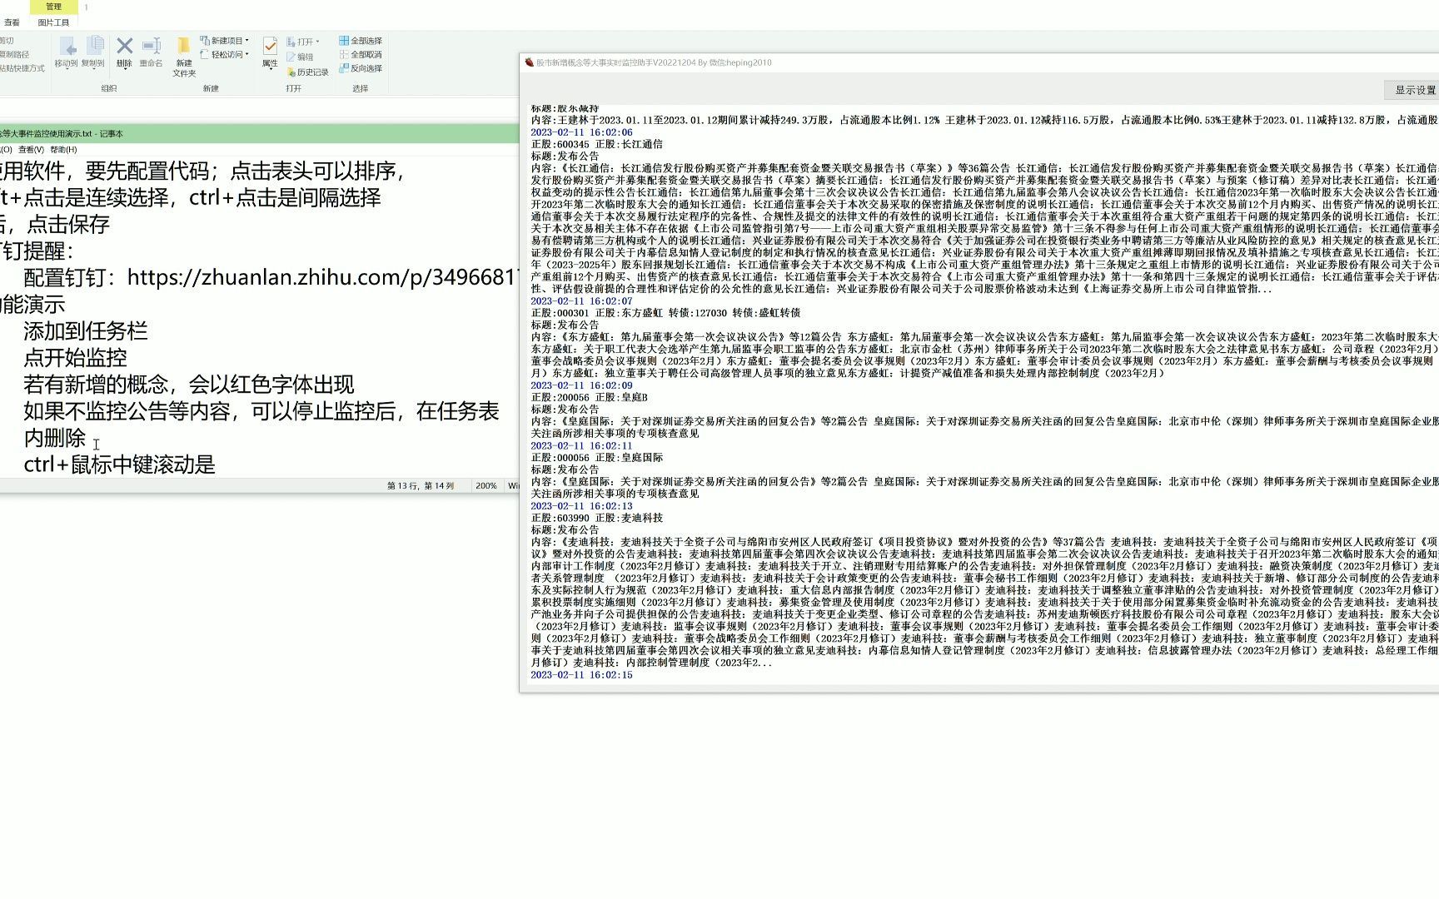
Task: Click timestamp '2023-02-11 16:02:09' in monitor log
Action: click(581, 385)
